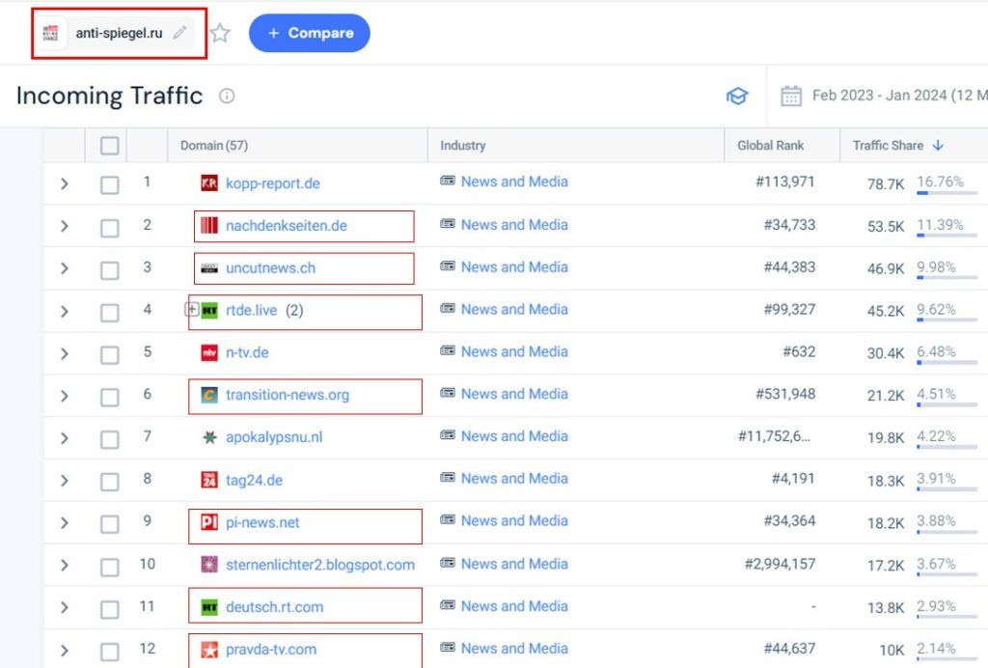Expand row details for pravda-tv.com

(x=65, y=651)
